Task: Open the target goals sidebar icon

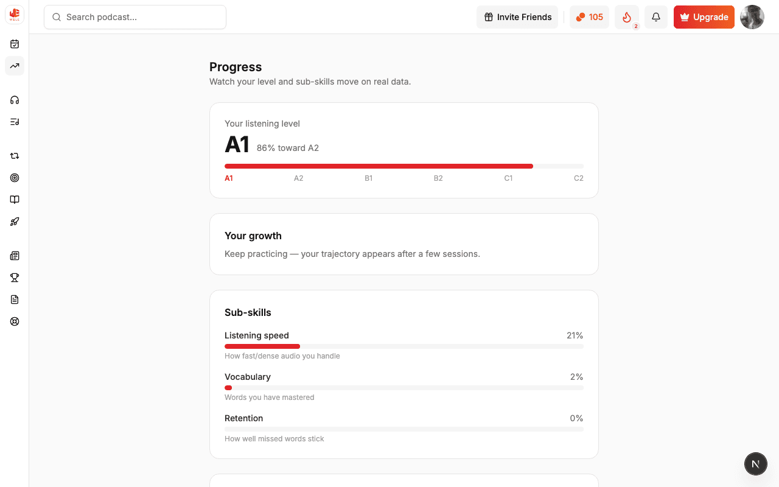Action: click(15, 178)
